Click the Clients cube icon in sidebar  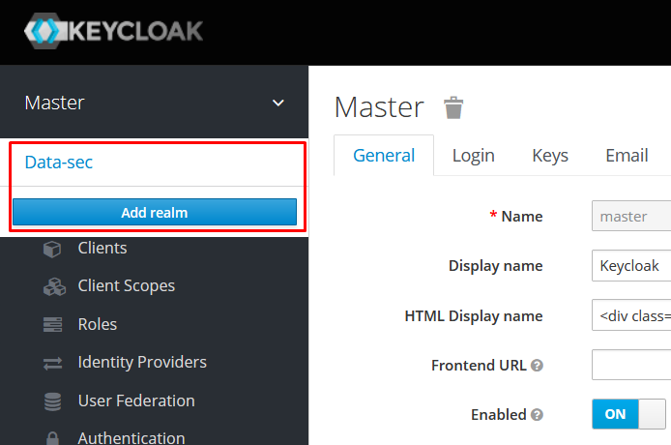pos(52,249)
